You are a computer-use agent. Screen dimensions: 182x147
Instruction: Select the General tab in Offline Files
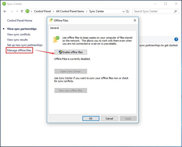(x=54, y=28)
